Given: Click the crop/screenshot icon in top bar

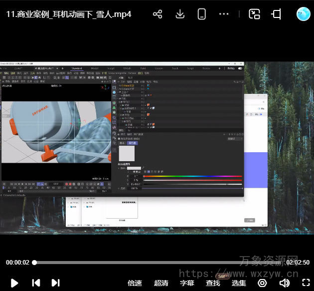Looking at the screenshot, I should tap(276, 14).
